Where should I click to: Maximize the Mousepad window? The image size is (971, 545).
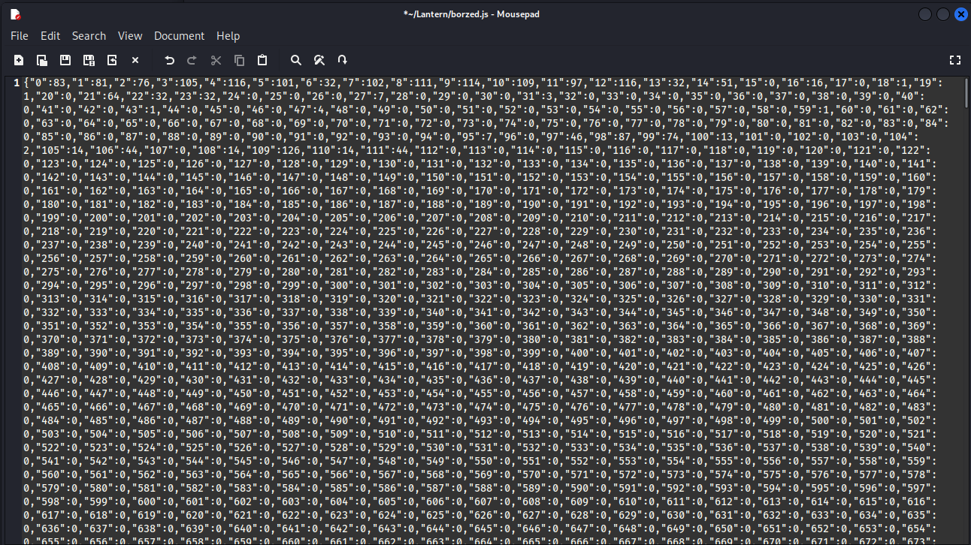tap(942, 14)
